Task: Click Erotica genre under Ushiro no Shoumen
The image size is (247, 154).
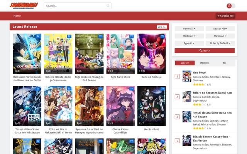Action: 216,97
